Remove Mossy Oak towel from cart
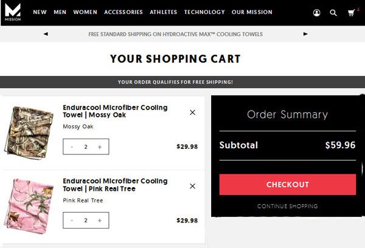This screenshot has height=248, width=365. (192, 112)
